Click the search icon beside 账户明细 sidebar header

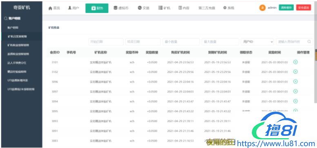point(6,19)
